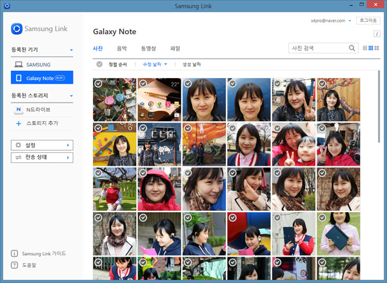Open N드라이브 storage entry
The width and height of the screenshot is (387, 283).
tap(42, 110)
